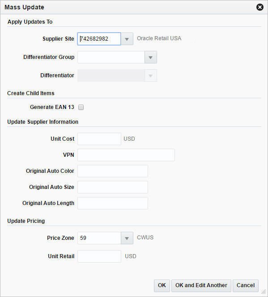Expand the Differentiator Group dropdown
The height and width of the screenshot is (297, 268).
click(151, 57)
